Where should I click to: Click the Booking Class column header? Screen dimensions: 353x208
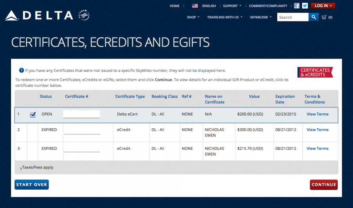pyautogui.click(x=164, y=96)
